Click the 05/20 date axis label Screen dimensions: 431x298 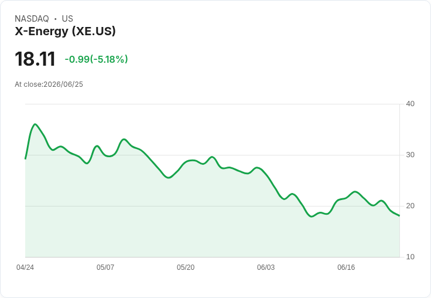[x=186, y=267]
